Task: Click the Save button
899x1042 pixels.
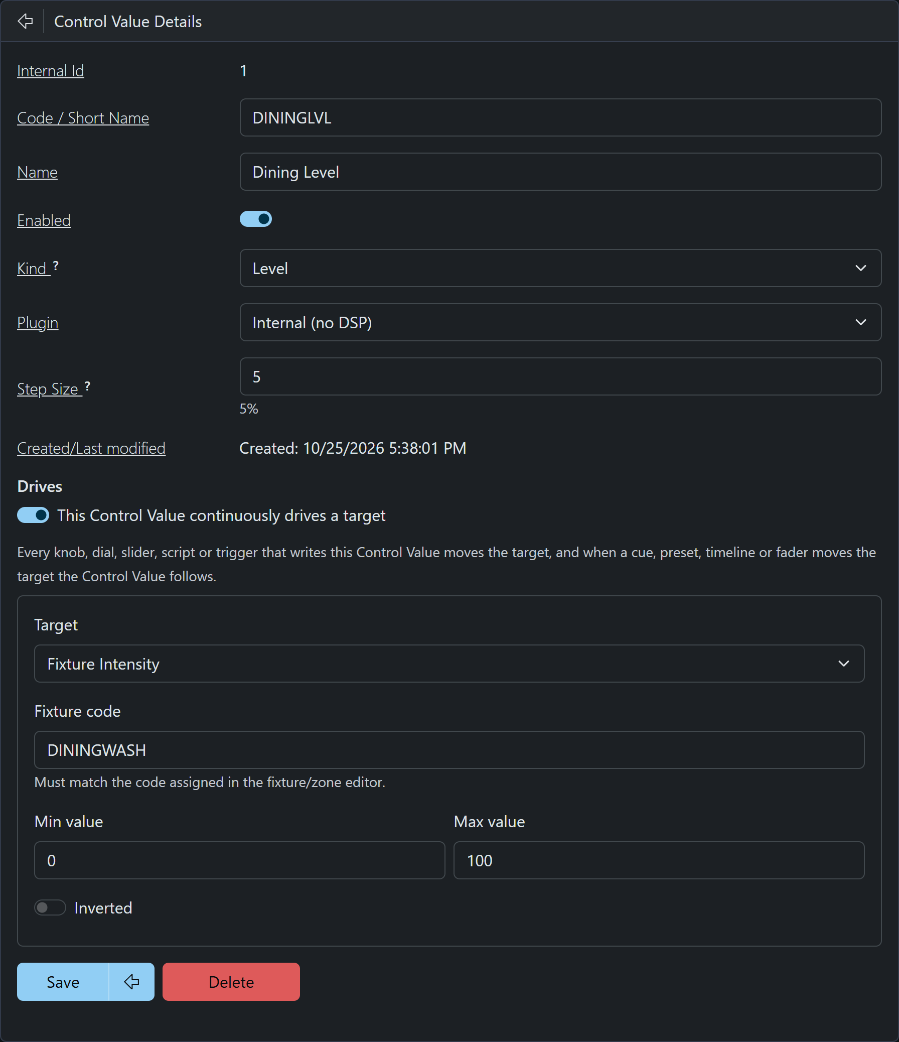Action: 63,981
